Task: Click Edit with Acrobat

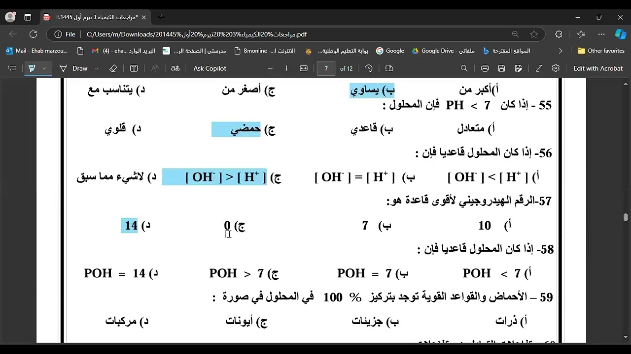Action: point(598,68)
